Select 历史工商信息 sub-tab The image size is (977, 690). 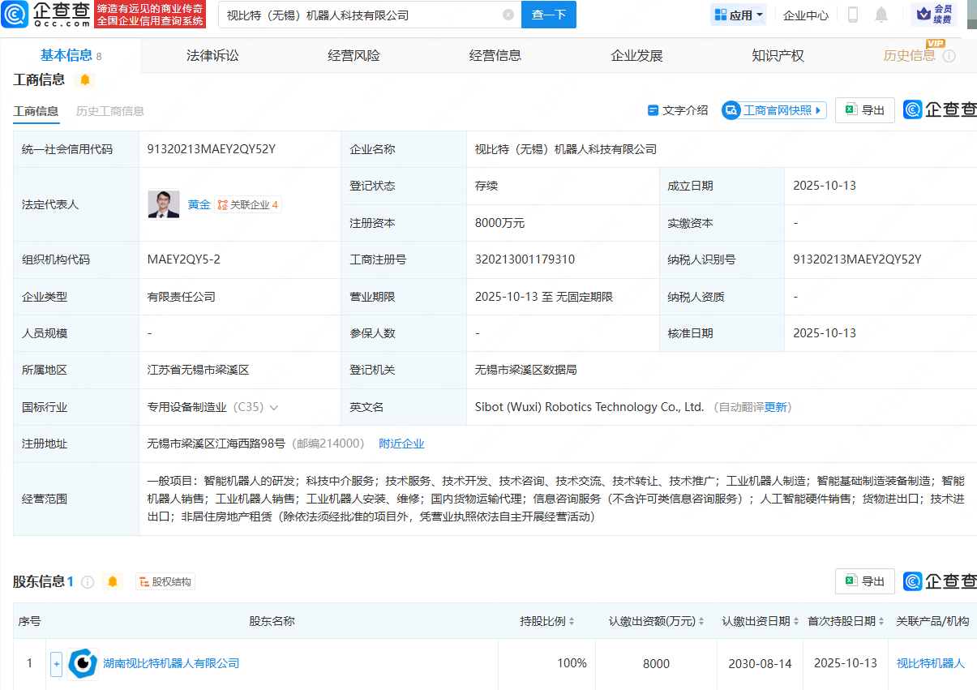[x=110, y=111]
